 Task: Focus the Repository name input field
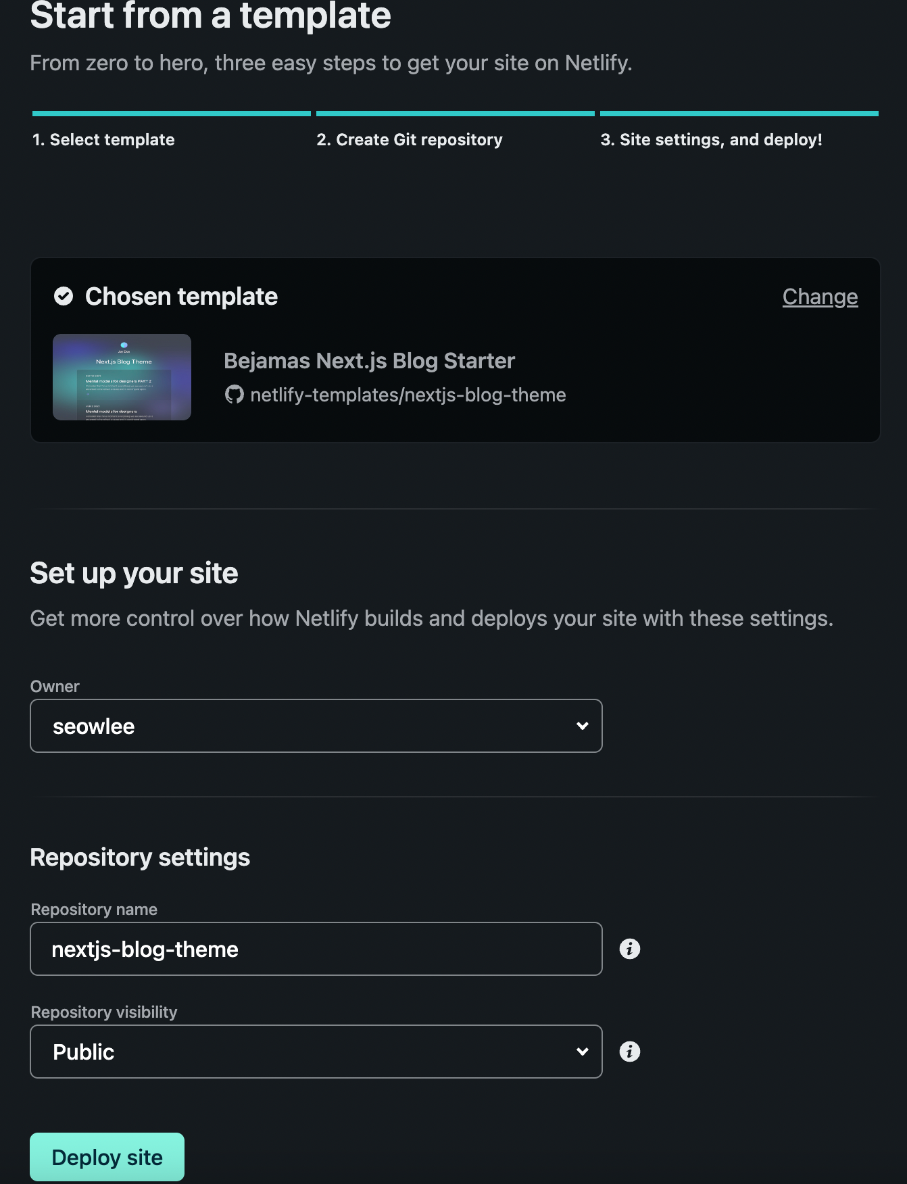tap(316, 949)
